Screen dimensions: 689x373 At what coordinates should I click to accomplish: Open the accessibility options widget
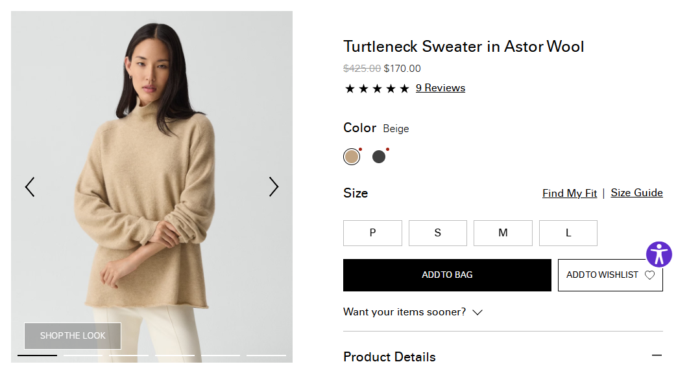659,254
